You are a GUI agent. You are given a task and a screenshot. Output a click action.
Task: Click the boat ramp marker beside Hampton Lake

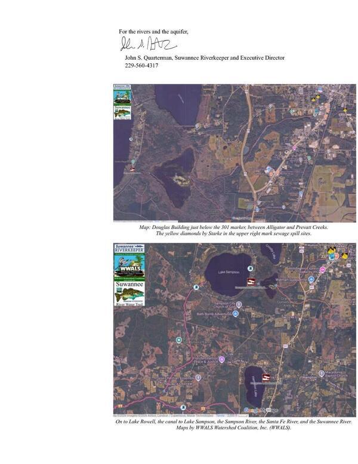pyautogui.click(x=266, y=378)
